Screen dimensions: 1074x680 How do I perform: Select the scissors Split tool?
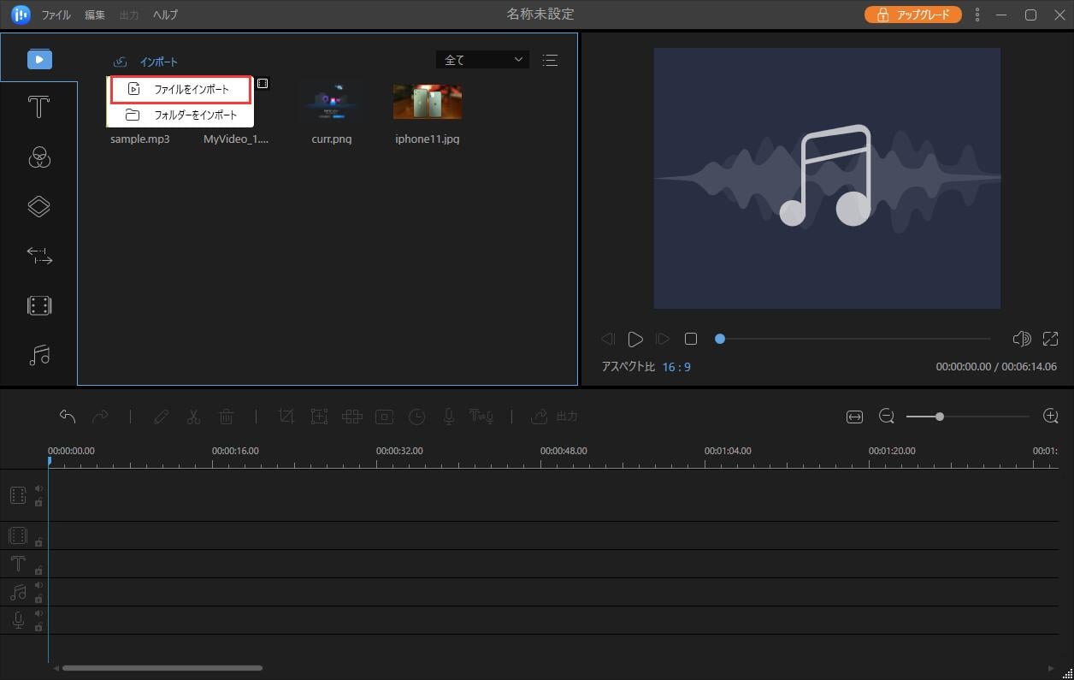click(x=193, y=417)
